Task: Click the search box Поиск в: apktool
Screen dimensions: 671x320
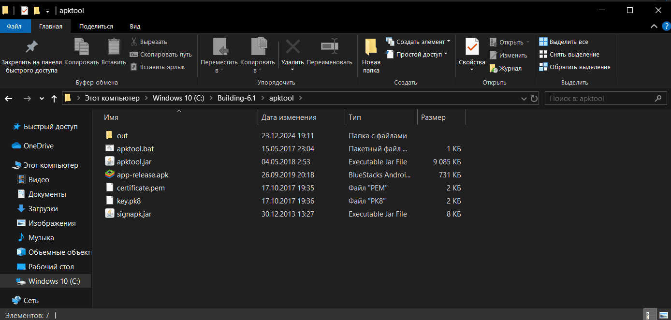Action: click(599, 99)
